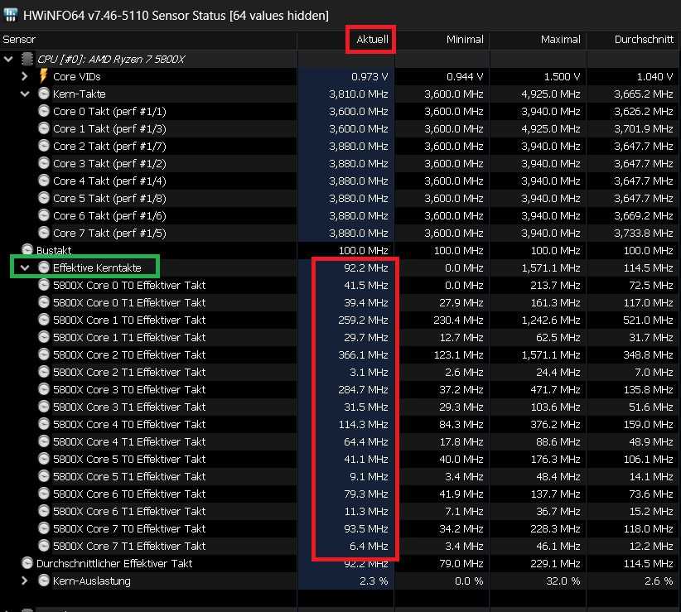Select 5800X Core 3 T0 Effektiver Takt label
The width and height of the screenshot is (681, 612).
[129, 389]
